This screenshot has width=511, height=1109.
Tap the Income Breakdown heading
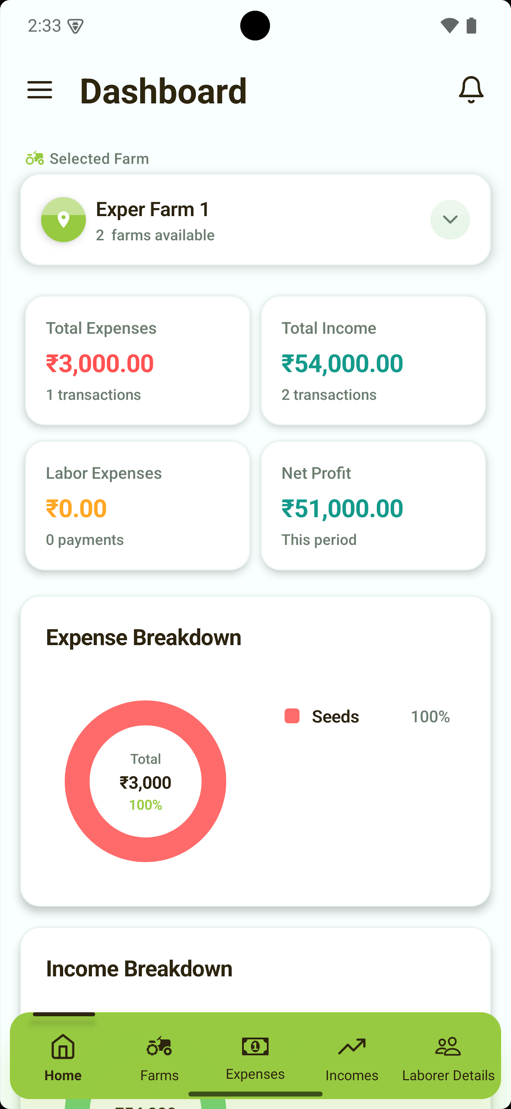pyautogui.click(x=139, y=969)
